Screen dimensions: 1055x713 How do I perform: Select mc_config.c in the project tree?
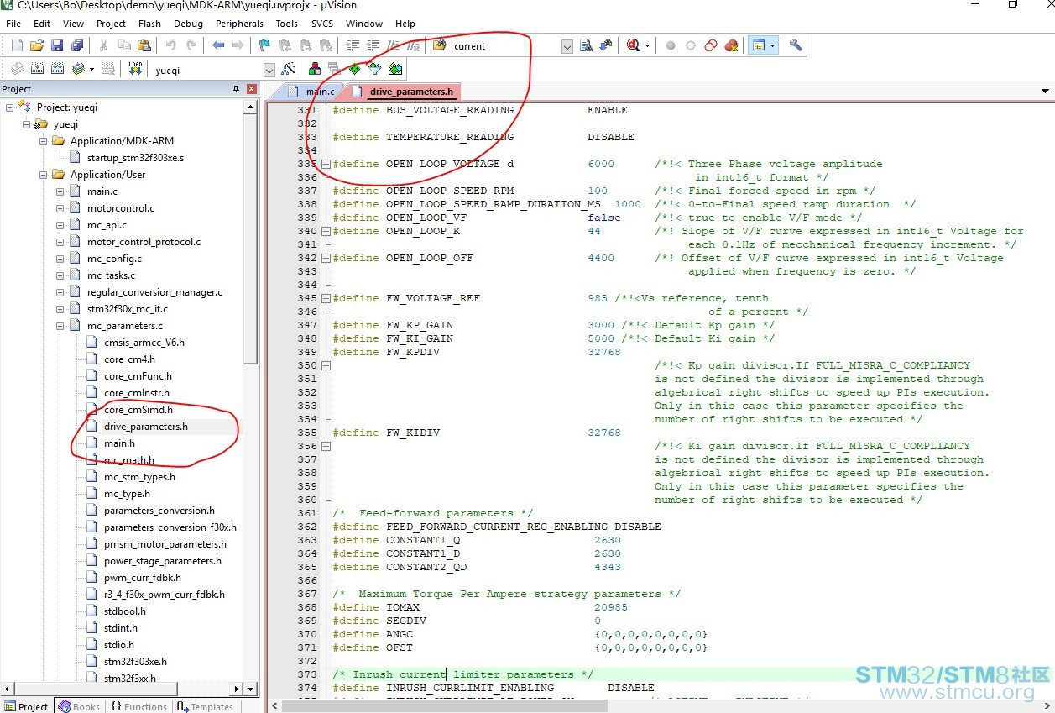(x=114, y=259)
